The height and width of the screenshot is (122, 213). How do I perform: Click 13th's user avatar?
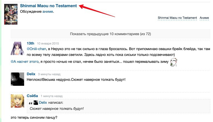[17, 48]
